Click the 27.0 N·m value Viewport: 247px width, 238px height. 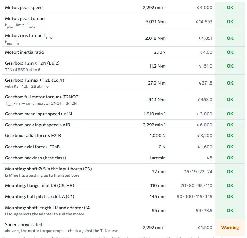(x=157, y=83)
